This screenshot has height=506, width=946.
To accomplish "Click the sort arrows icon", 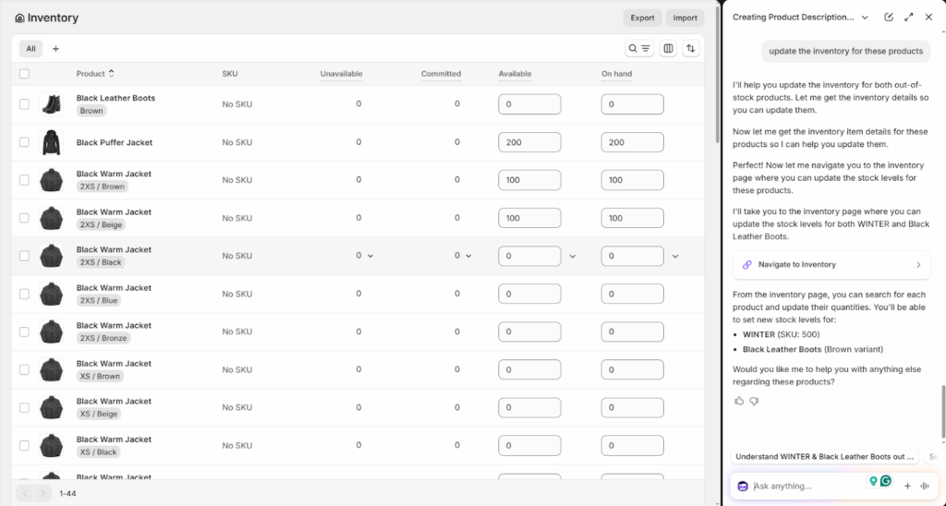I will pyautogui.click(x=691, y=48).
